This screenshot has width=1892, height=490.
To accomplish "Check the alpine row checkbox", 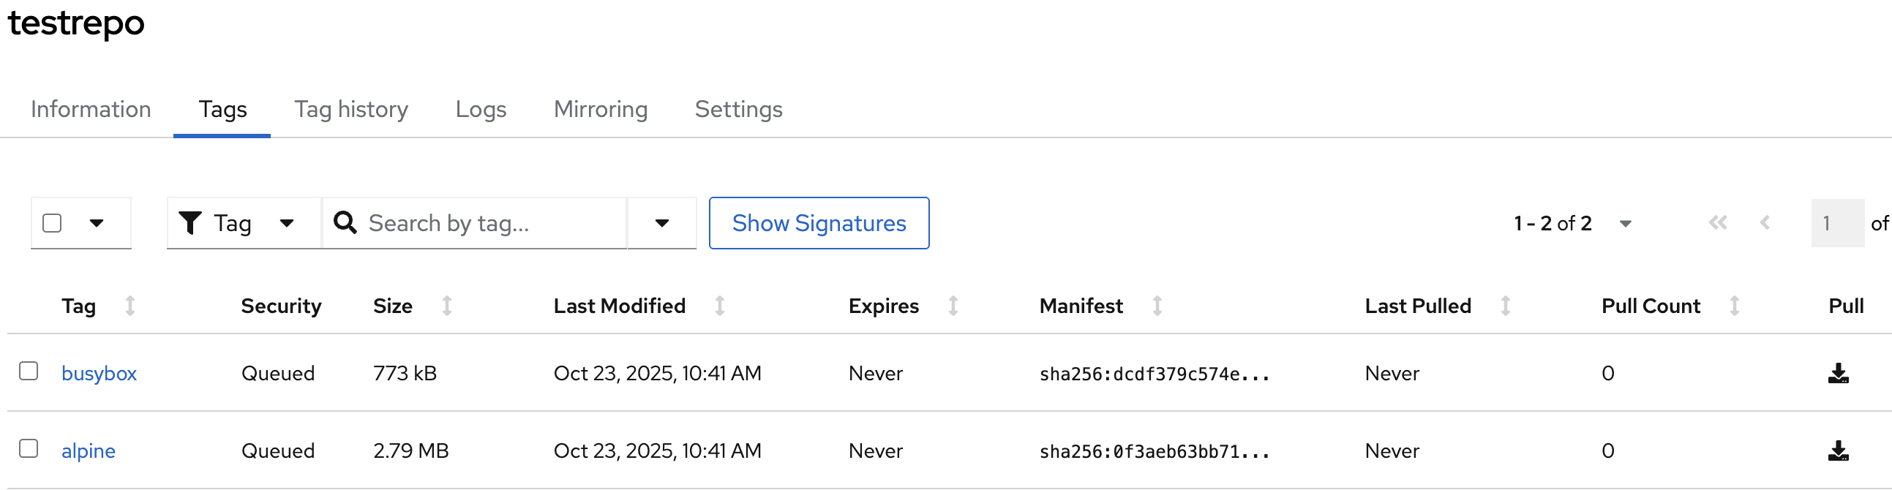I will point(29,448).
